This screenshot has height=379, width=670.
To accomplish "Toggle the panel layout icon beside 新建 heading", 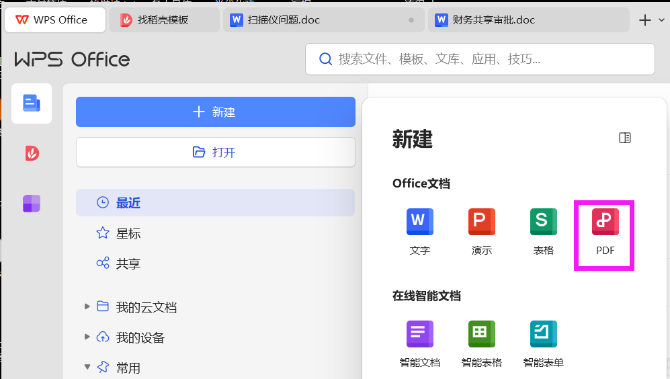I will coord(625,138).
